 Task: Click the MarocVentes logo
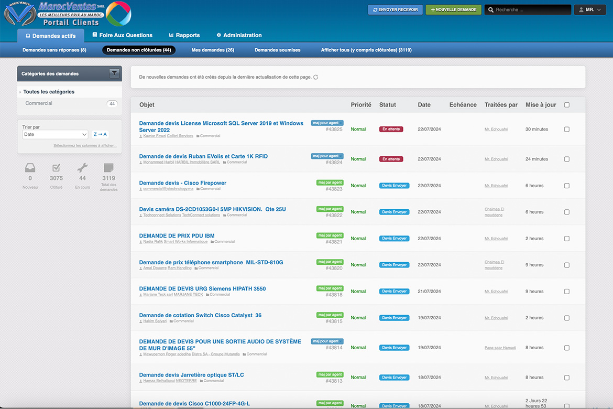pos(67,14)
